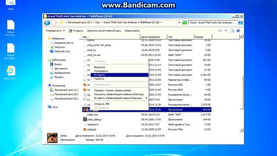
Task: Open address bar history dropdown arrow
Action: tap(179, 23)
